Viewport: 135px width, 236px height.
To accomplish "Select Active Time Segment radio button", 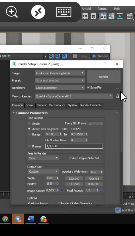I will coord(29,129).
